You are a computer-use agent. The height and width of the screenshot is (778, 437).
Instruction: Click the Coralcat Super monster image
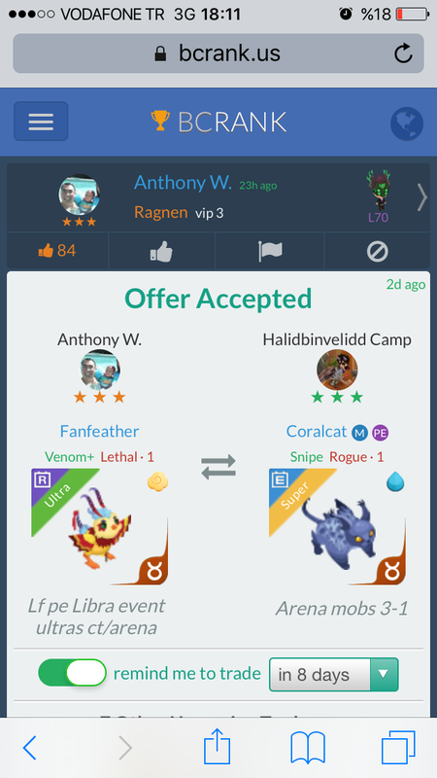tap(337, 526)
